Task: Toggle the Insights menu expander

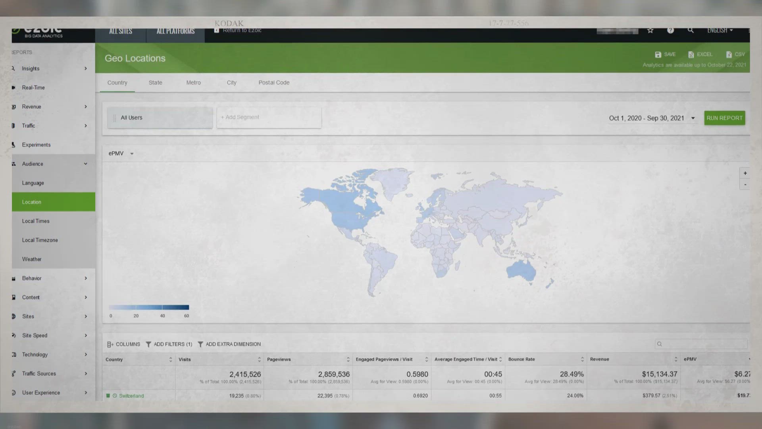Action: coord(85,68)
